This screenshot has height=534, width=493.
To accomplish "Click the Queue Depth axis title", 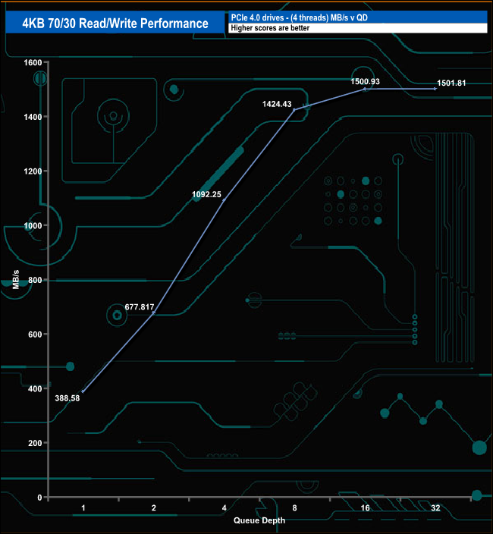I will tap(259, 520).
